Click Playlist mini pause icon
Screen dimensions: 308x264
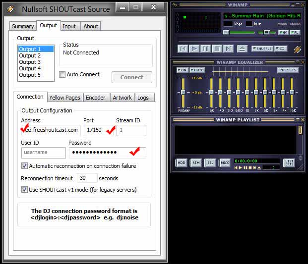pyautogui.click(x=246, y=168)
